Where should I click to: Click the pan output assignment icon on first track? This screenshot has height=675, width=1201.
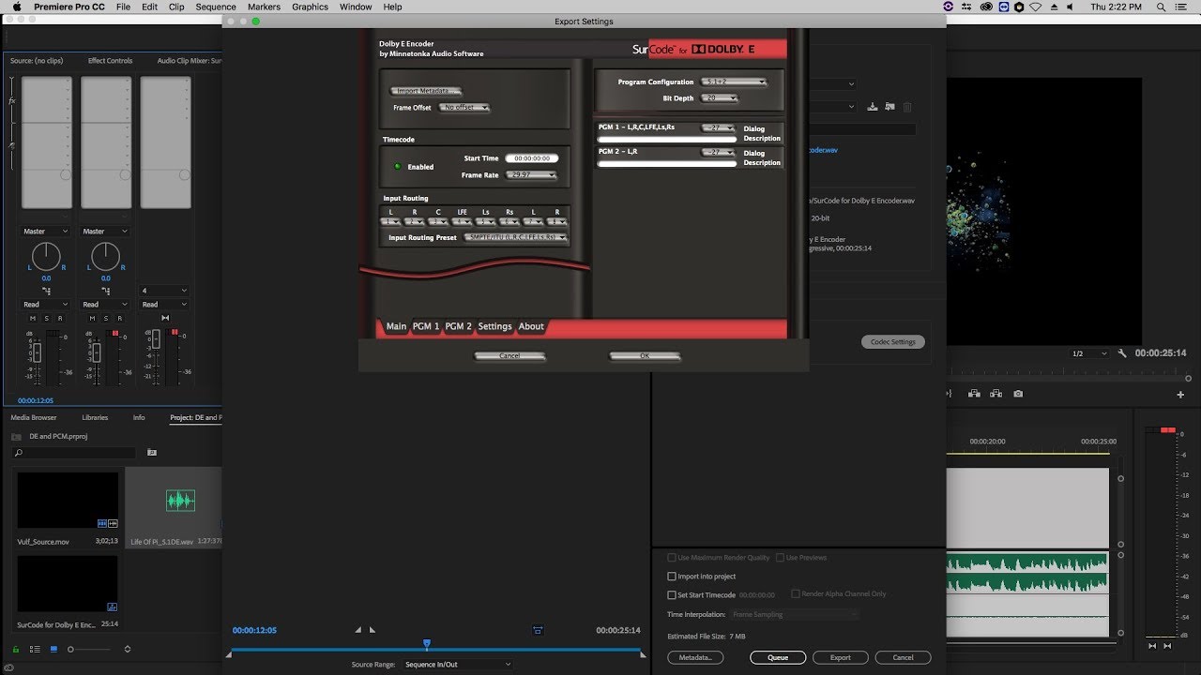click(46, 292)
